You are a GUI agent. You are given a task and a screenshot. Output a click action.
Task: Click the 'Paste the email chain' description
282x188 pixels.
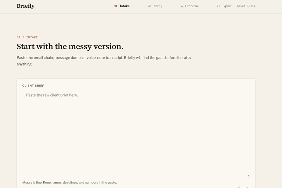[104, 61]
